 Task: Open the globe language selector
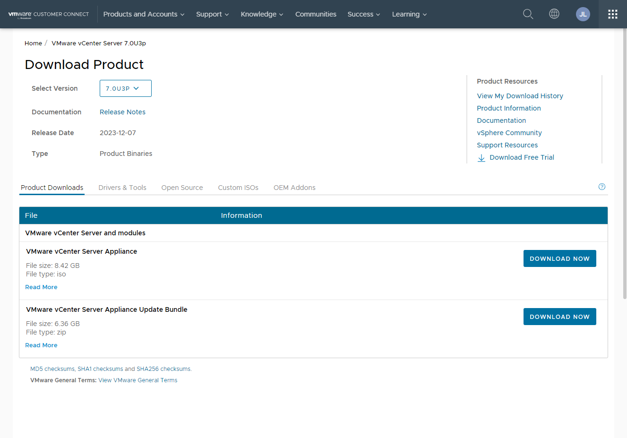click(x=554, y=14)
